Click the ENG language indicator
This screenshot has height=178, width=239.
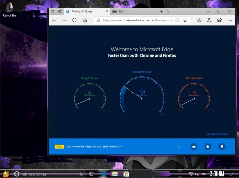pos(204,174)
